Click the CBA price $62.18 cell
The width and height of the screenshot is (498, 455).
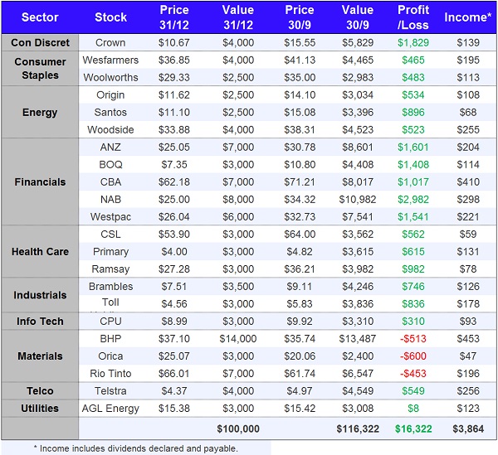173,182
